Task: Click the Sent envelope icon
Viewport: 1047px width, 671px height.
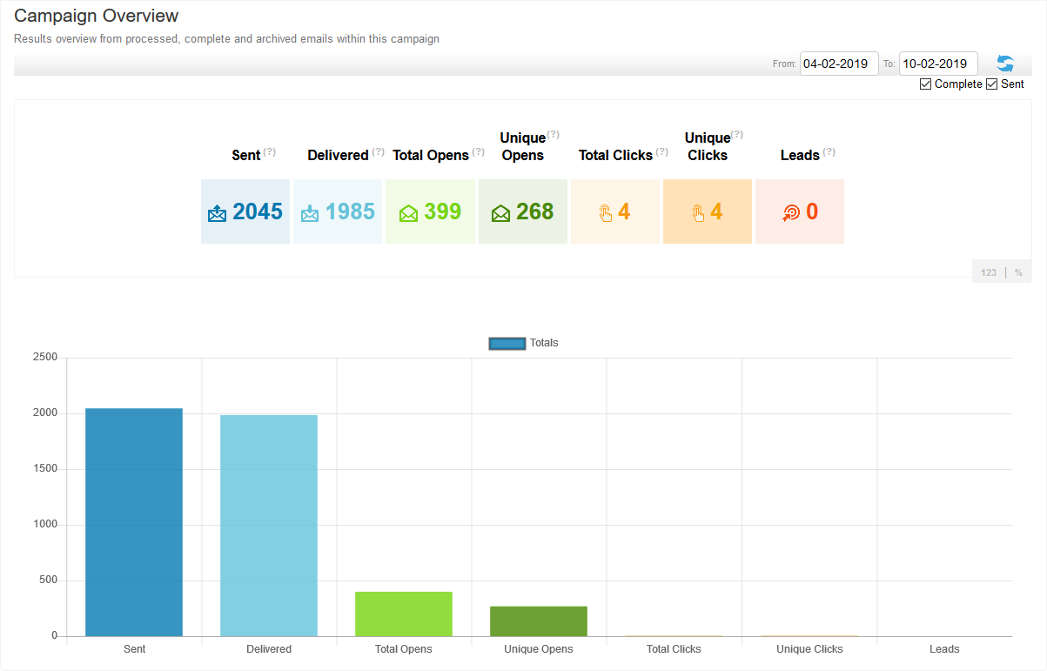Action: (217, 213)
